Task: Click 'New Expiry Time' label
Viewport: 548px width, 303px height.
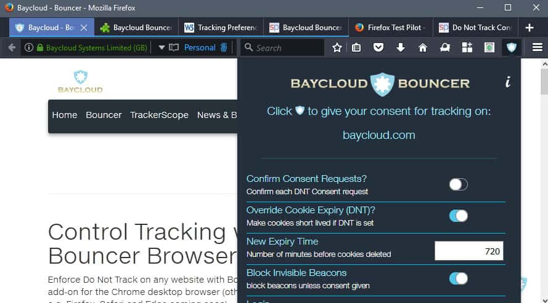Action: coord(282,242)
